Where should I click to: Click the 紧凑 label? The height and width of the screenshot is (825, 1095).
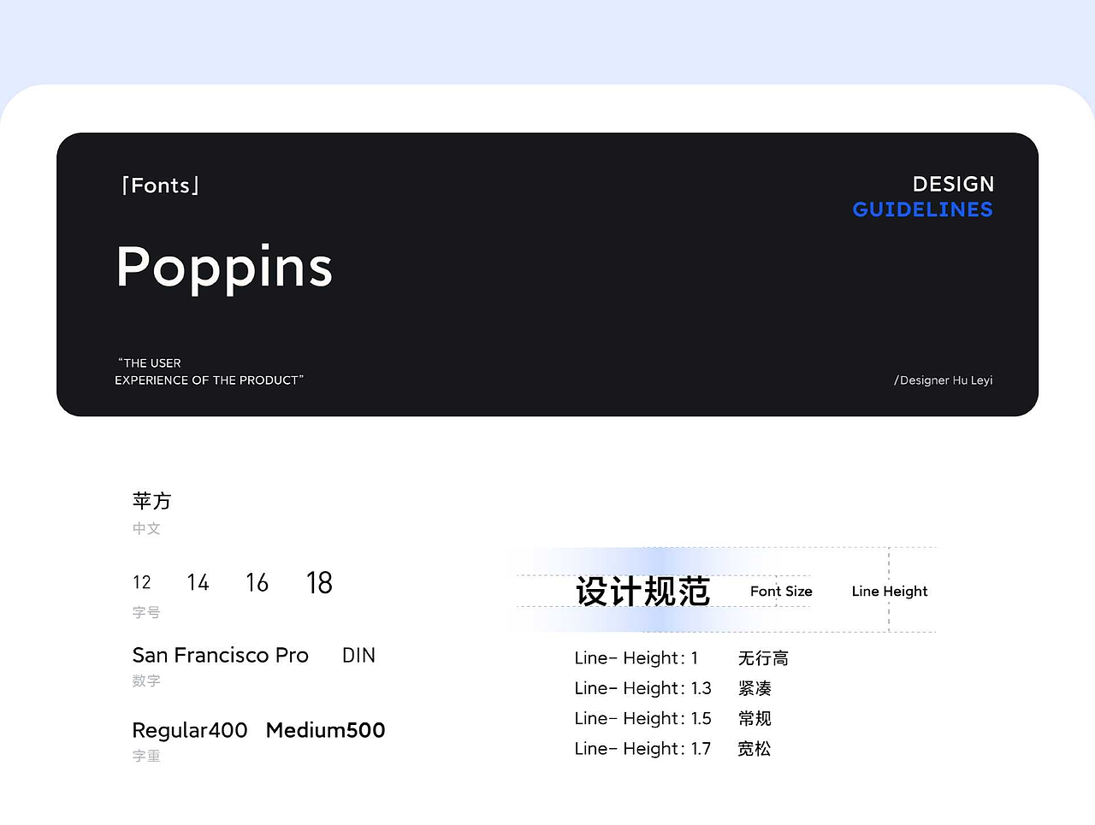click(x=755, y=688)
